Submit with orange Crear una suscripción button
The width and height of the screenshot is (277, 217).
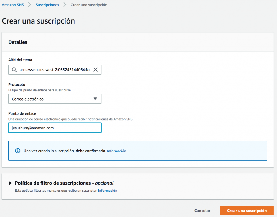pyautogui.click(x=247, y=211)
